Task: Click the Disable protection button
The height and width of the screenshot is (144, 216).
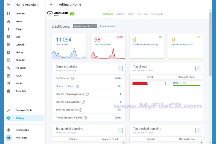Action: coord(83,26)
